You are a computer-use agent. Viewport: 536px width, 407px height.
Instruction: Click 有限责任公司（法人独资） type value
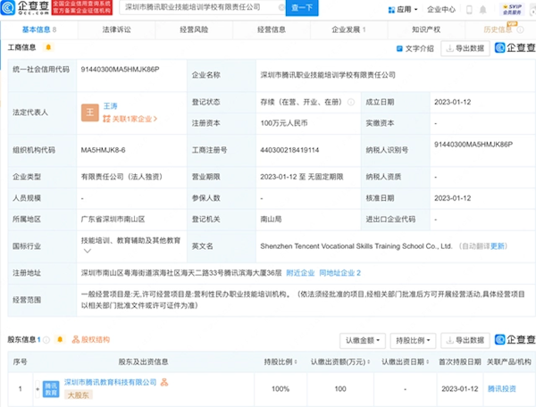[121, 177]
